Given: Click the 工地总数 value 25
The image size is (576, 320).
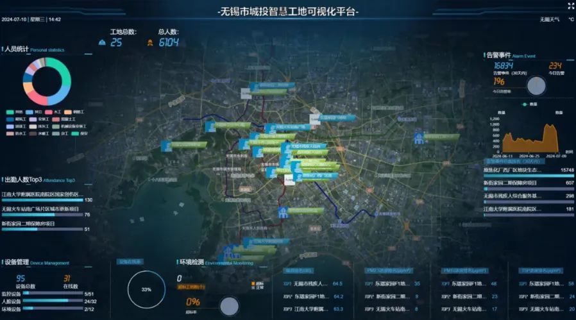Looking at the screenshot, I should (x=116, y=42).
